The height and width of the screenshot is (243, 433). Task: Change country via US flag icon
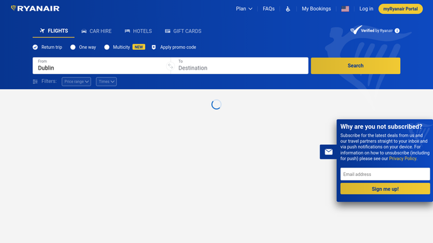click(345, 9)
